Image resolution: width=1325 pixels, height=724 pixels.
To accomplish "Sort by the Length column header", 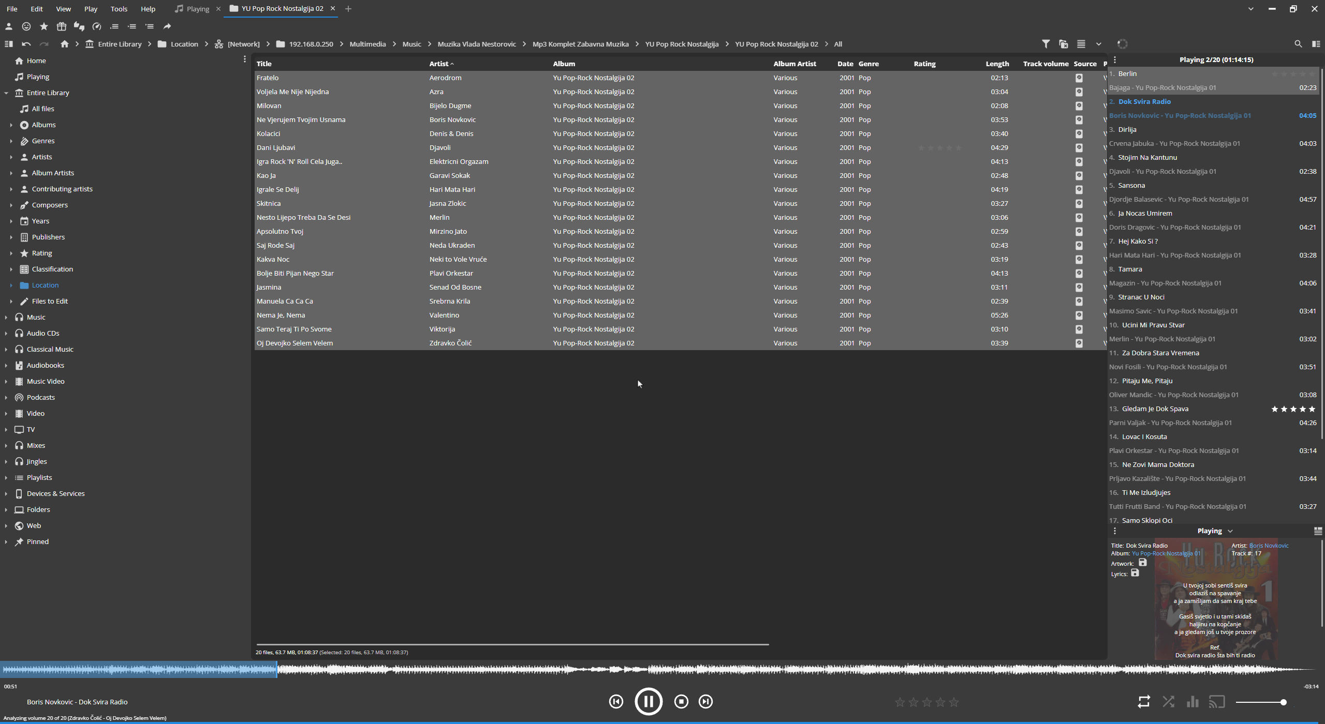I will (x=997, y=64).
